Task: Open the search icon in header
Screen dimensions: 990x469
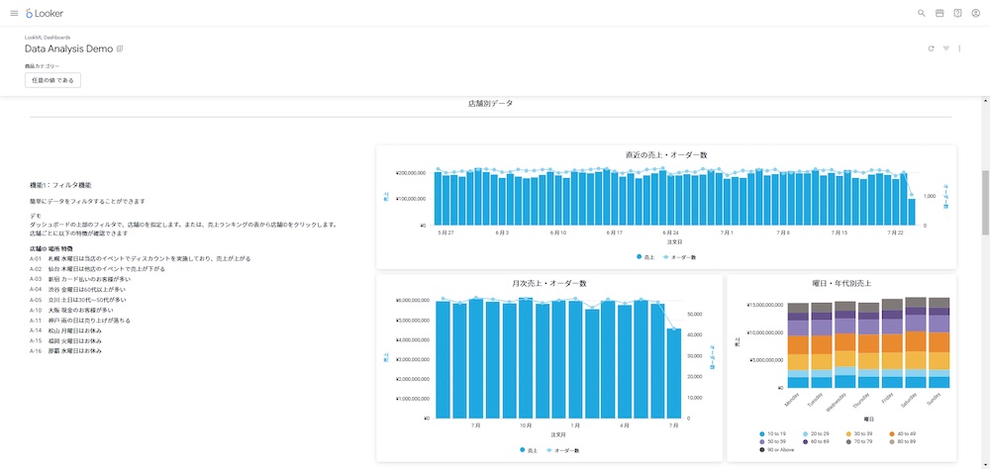Action: pyautogui.click(x=921, y=13)
